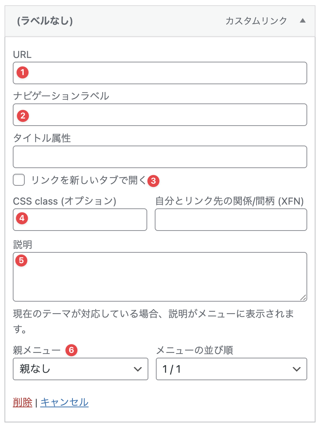Click the red number 3 marker badge
This screenshot has width=323, height=428.
click(153, 181)
